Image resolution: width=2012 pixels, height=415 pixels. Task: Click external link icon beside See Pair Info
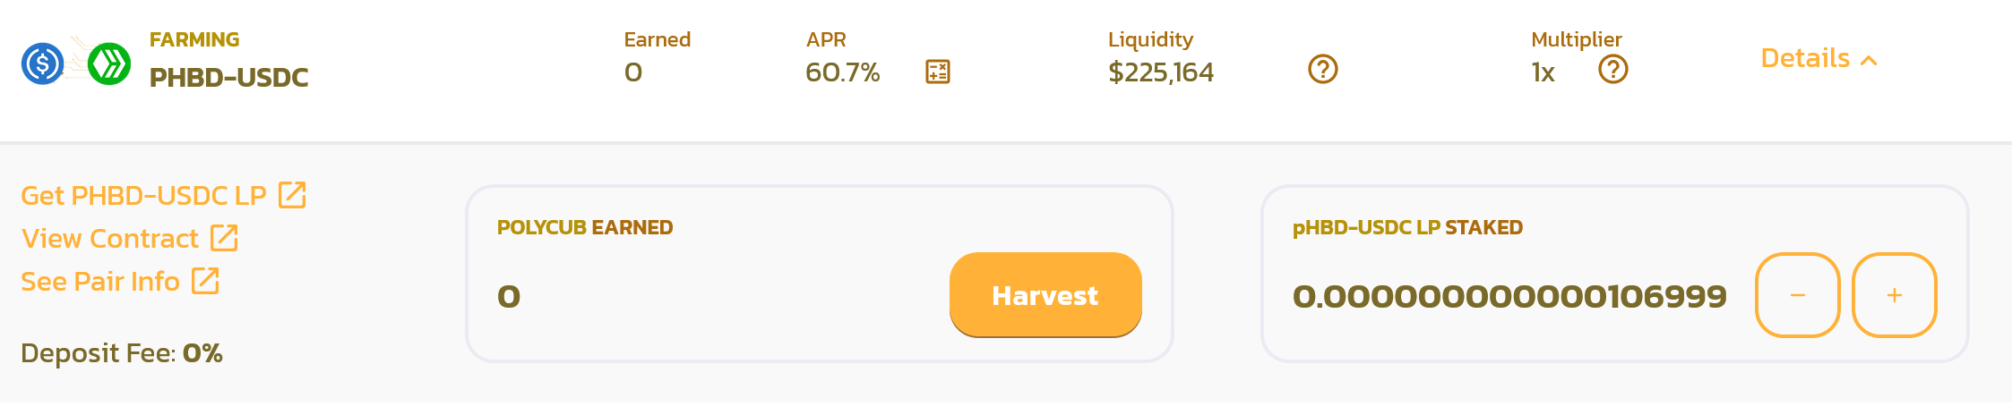[205, 281]
